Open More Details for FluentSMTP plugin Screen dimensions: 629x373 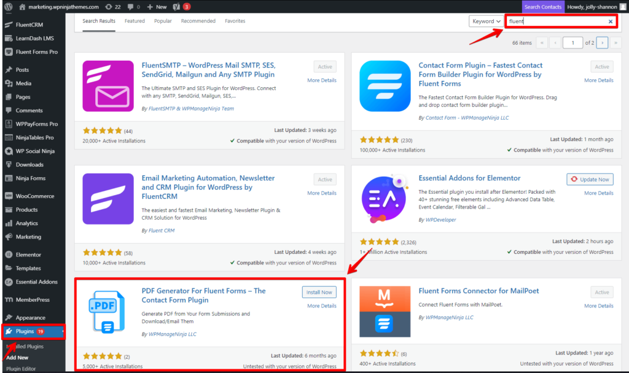coord(322,80)
